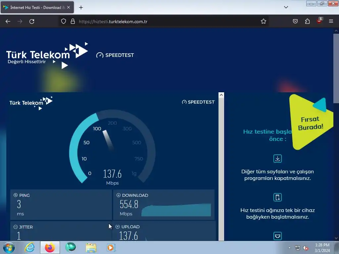Click the muted volume tray icon
Viewport: 339px width, 254px height.
pyautogui.click(x=306, y=248)
